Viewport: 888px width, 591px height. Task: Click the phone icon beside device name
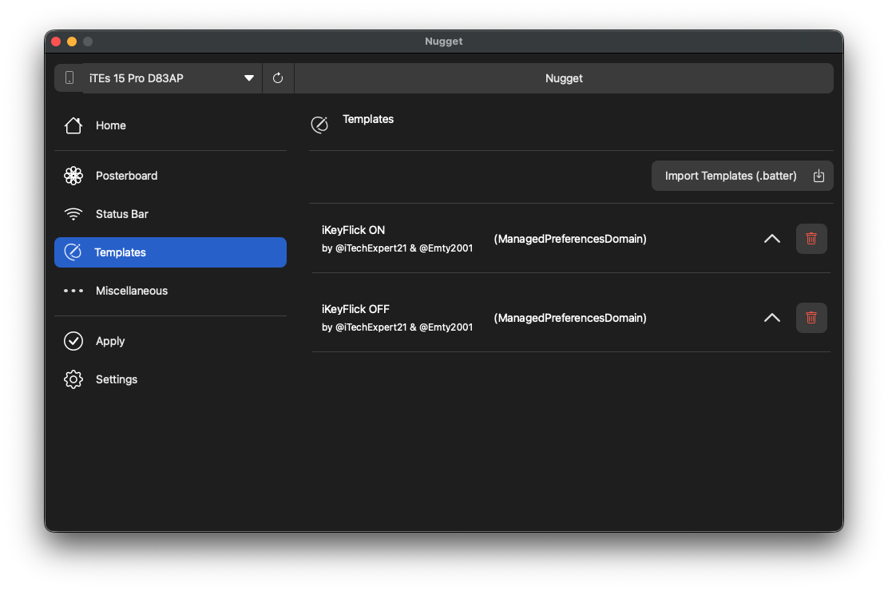(69, 78)
